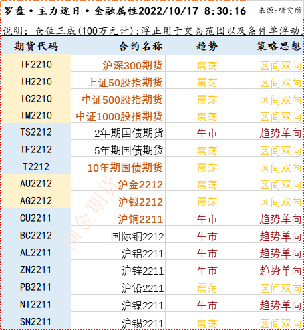Click the 牛市 trend in NI2211 row

(x=207, y=306)
